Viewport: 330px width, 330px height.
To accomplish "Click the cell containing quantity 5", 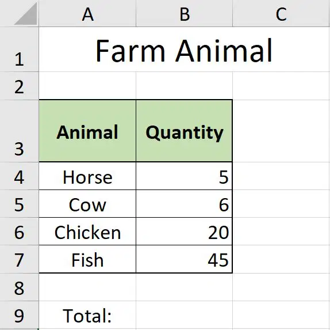I will pyautogui.click(x=185, y=176).
